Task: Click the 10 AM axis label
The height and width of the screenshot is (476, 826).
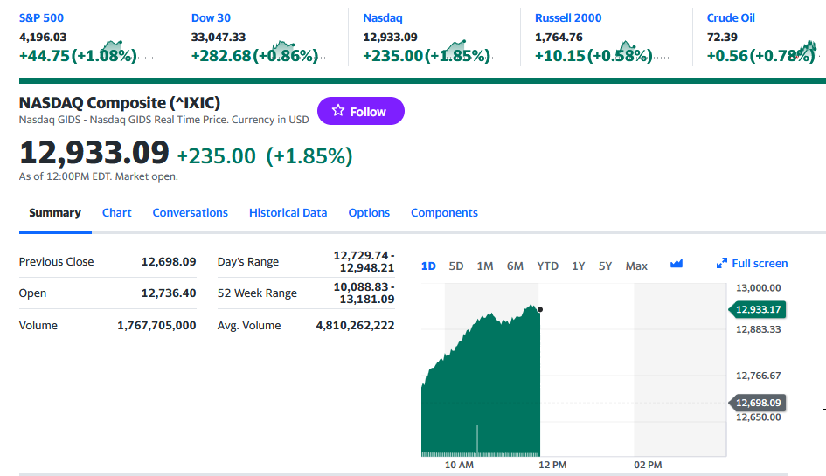Action: pos(459,465)
